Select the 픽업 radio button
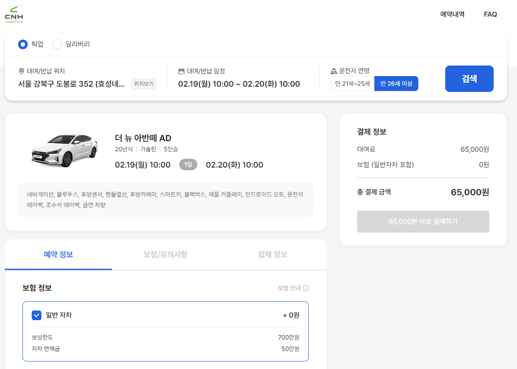The width and height of the screenshot is (517, 369). [x=23, y=44]
